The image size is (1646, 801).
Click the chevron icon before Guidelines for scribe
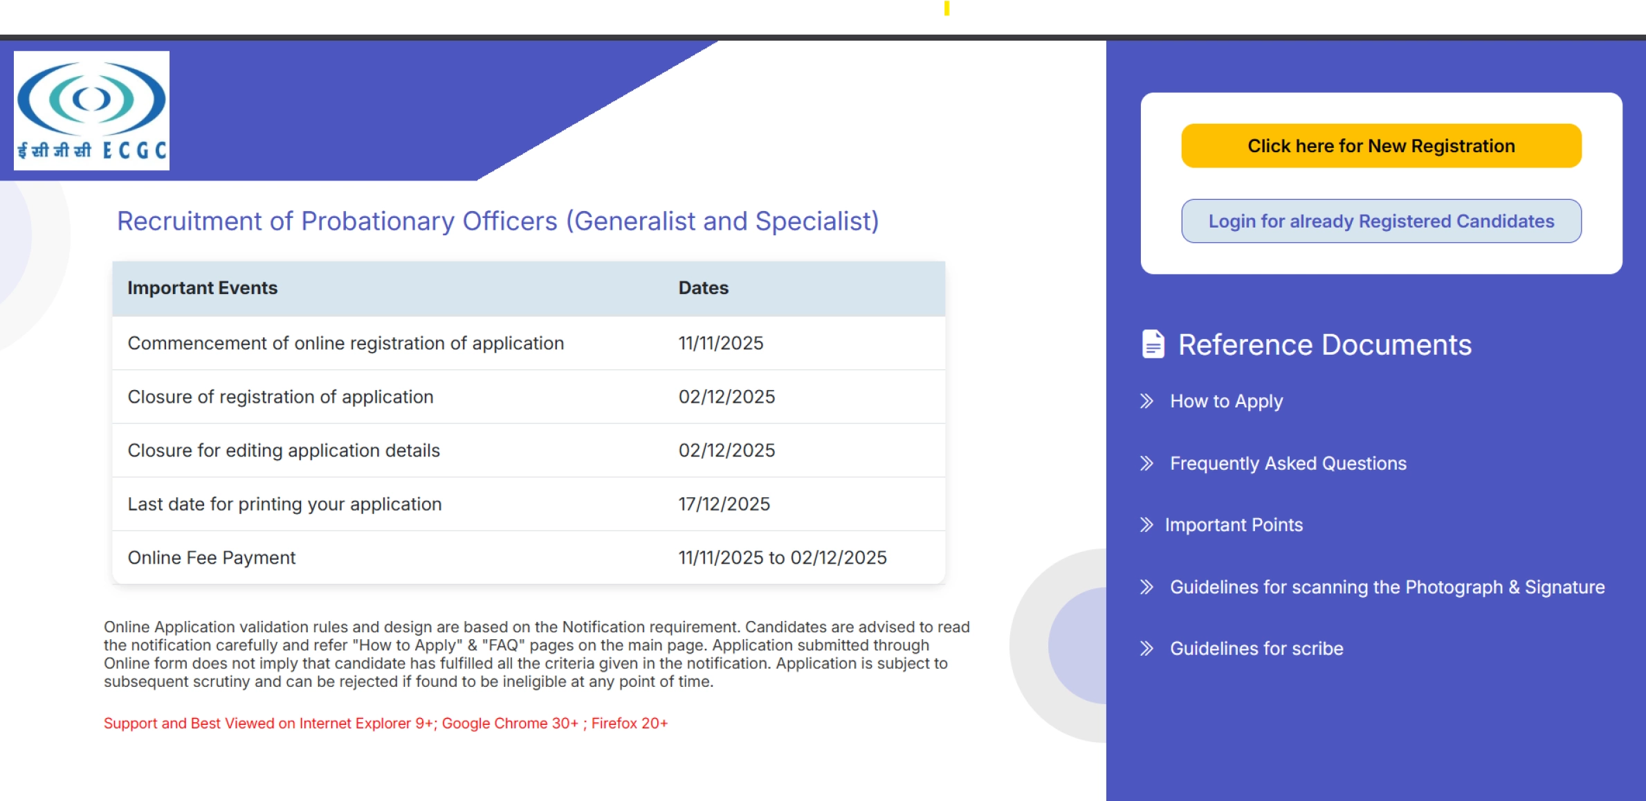[x=1148, y=648]
